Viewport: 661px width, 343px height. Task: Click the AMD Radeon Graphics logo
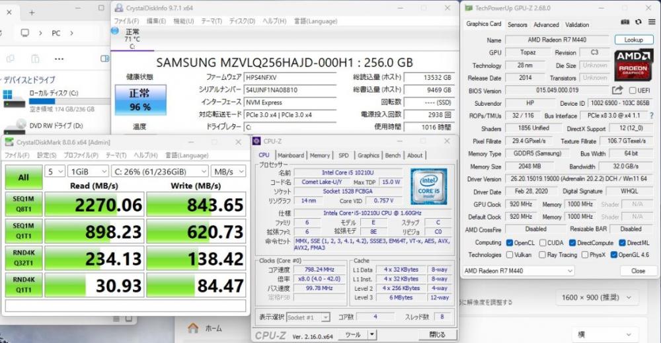[x=633, y=65]
